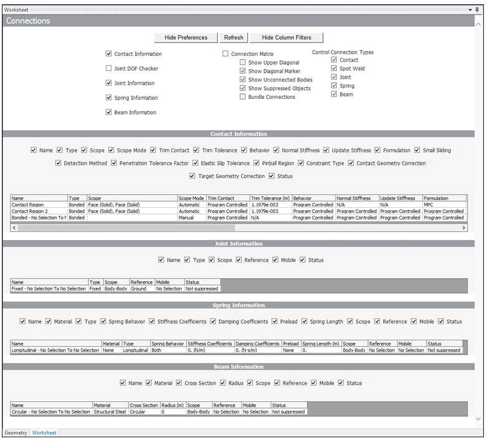The height and width of the screenshot is (441, 487).
Task: Open the Worksheet panel dropdown arrow
Action: (470, 10)
